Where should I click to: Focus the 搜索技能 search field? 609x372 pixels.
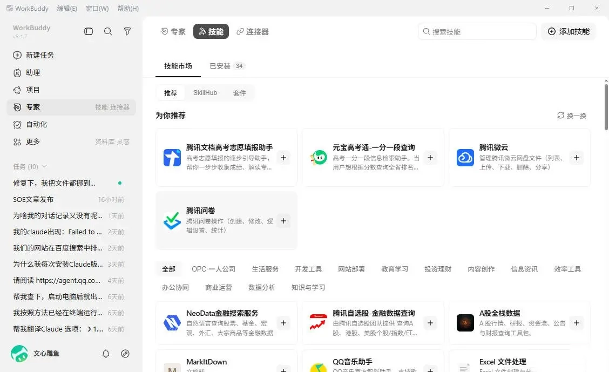click(477, 31)
